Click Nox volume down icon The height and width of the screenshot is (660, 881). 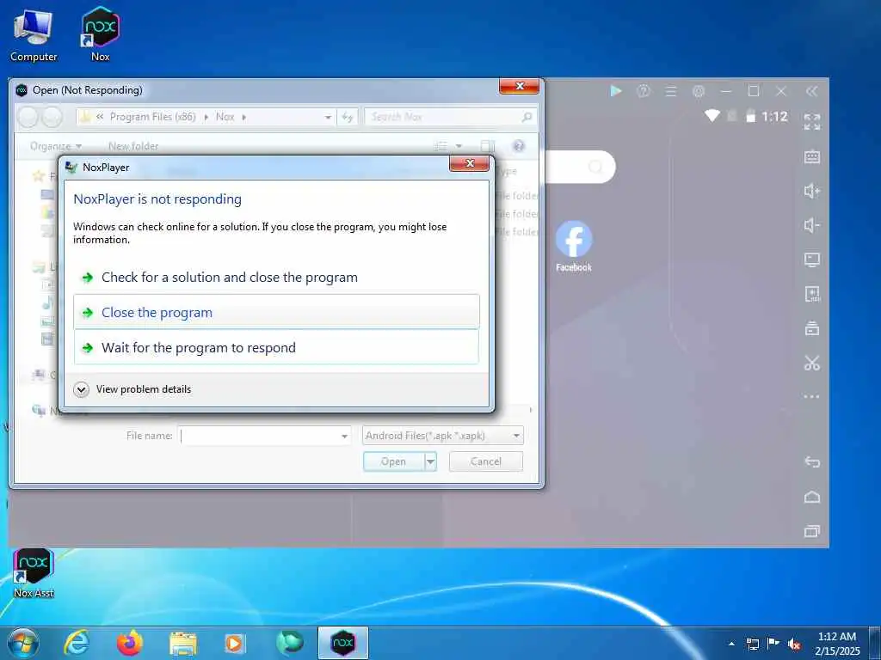(812, 225)
